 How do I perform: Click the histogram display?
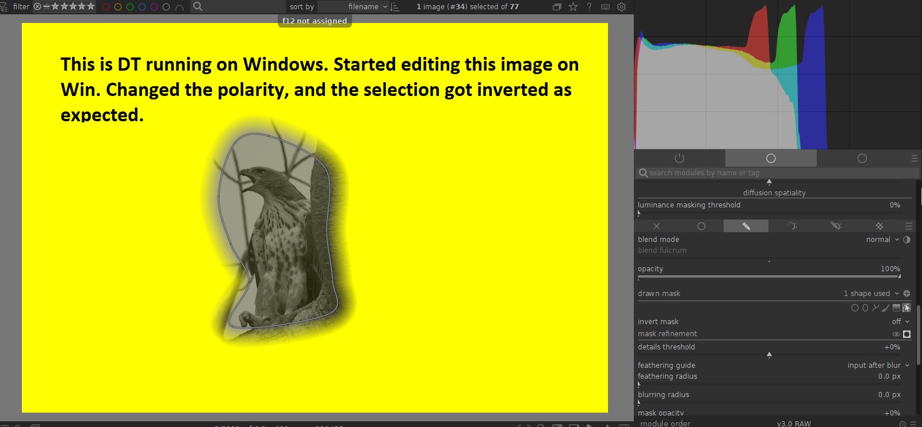tap(777, 75)
